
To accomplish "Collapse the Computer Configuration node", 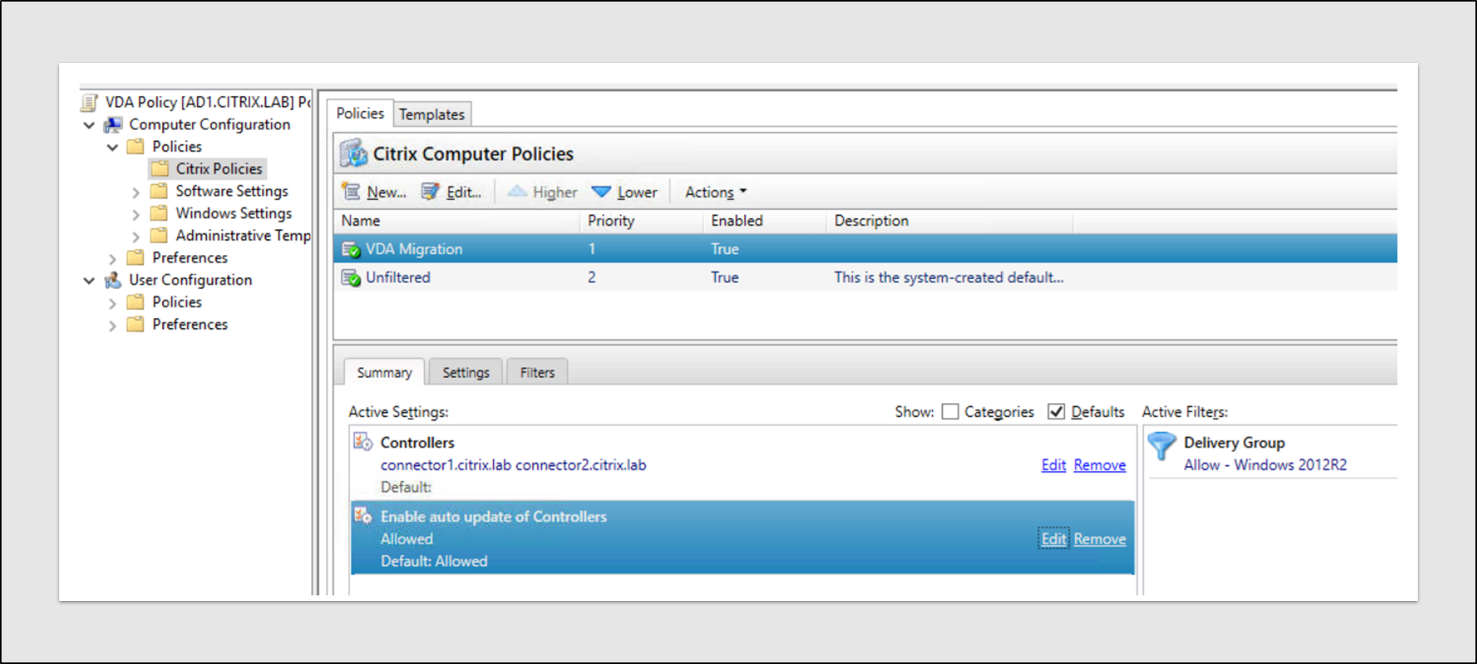I will 90,125.
